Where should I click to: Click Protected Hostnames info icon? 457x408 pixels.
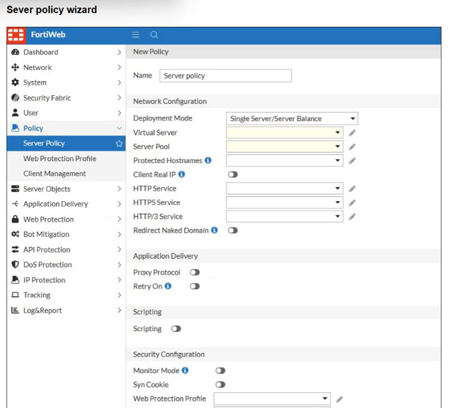[208, 161]
